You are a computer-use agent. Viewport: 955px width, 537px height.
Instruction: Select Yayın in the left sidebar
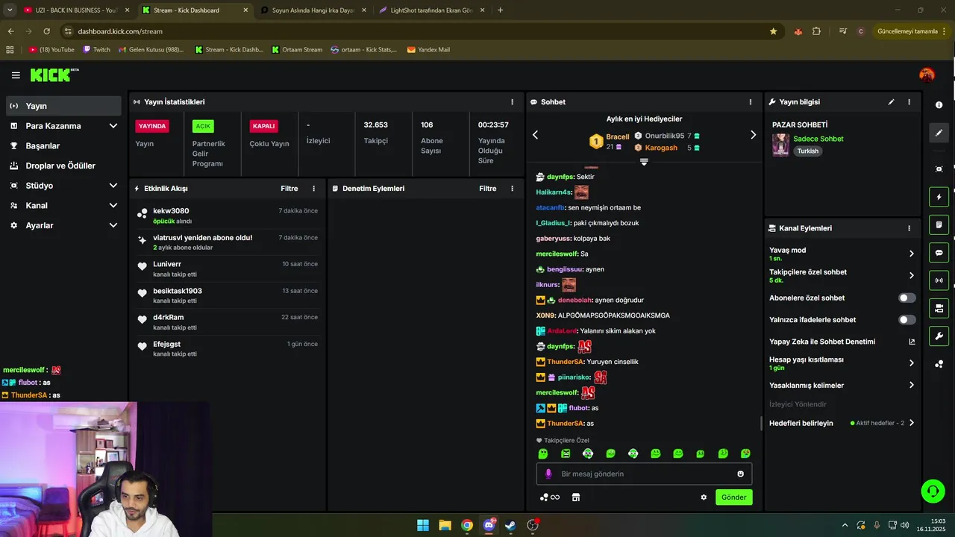pos(64,106)
